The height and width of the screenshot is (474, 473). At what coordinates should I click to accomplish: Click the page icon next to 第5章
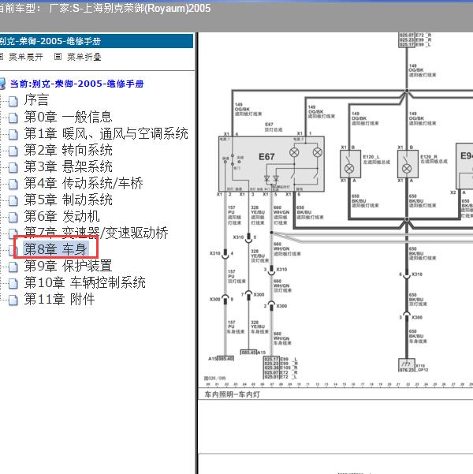click(x=13, y=201)
